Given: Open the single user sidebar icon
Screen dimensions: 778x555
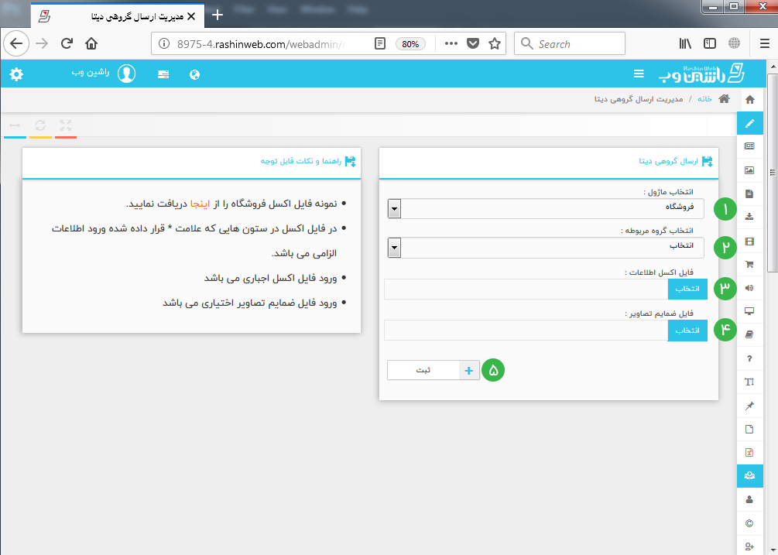Looking at the screenshot, I should tap(749, 499).
